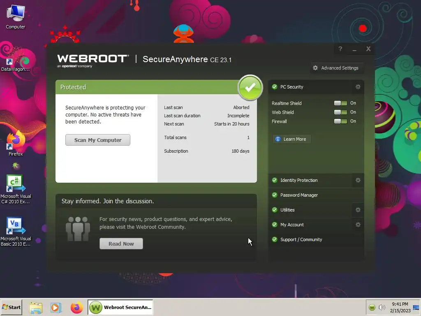
Task: Click the Learn More info icon
Action: (x=278, y=139)
